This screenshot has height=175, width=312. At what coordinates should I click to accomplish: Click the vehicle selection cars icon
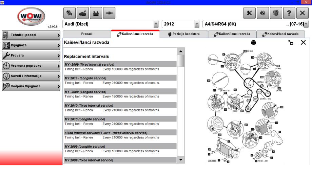click(69, 13)
